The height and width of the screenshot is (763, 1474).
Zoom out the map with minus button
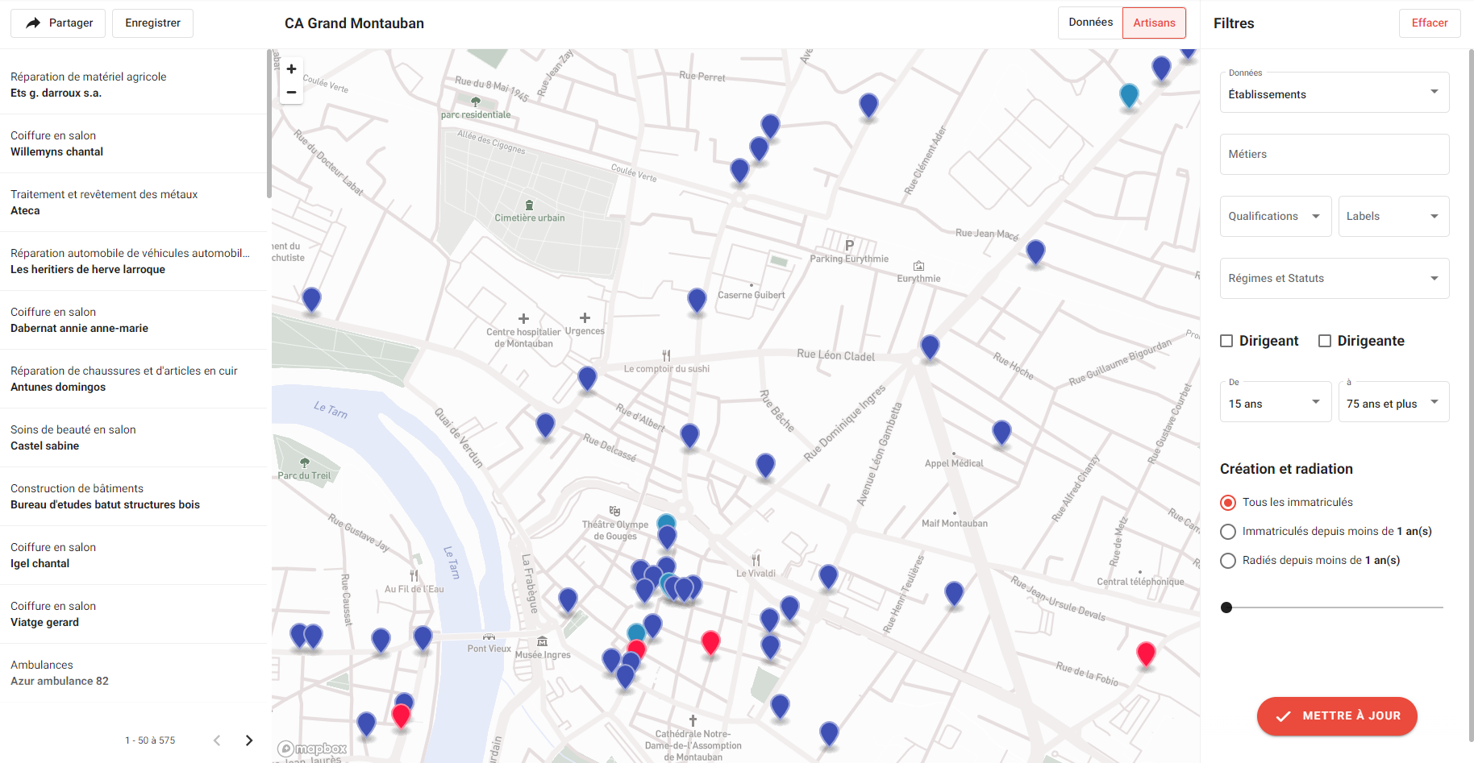(292, 93)
